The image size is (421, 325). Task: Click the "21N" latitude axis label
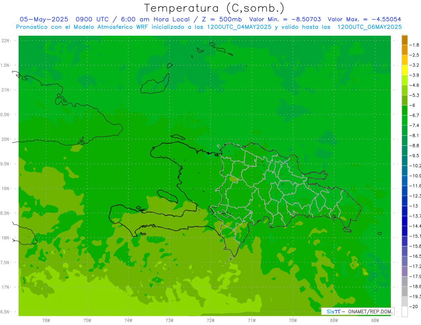[6, 90]
